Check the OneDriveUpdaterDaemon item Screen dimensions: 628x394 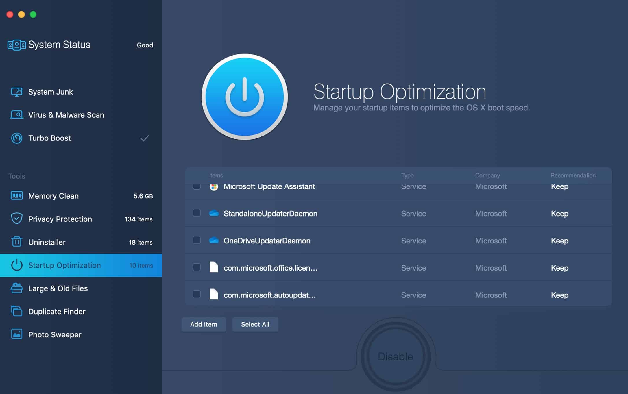(x=197, y=241)
